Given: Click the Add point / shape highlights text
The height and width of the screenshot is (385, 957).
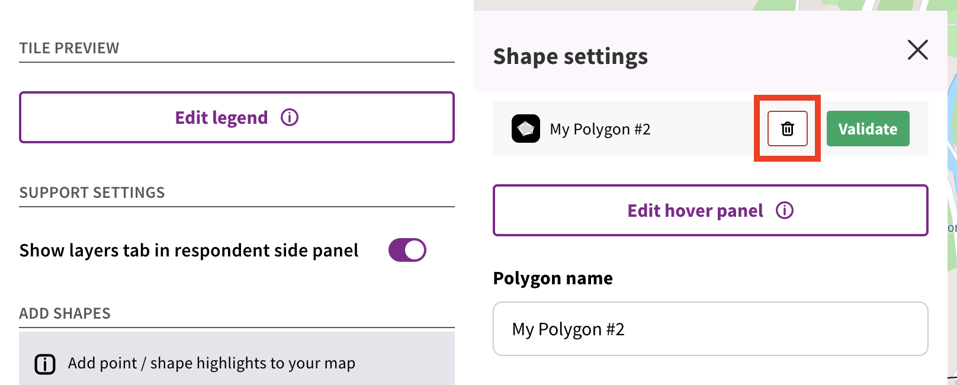Looking at the screenshot, I should (211, 363).
